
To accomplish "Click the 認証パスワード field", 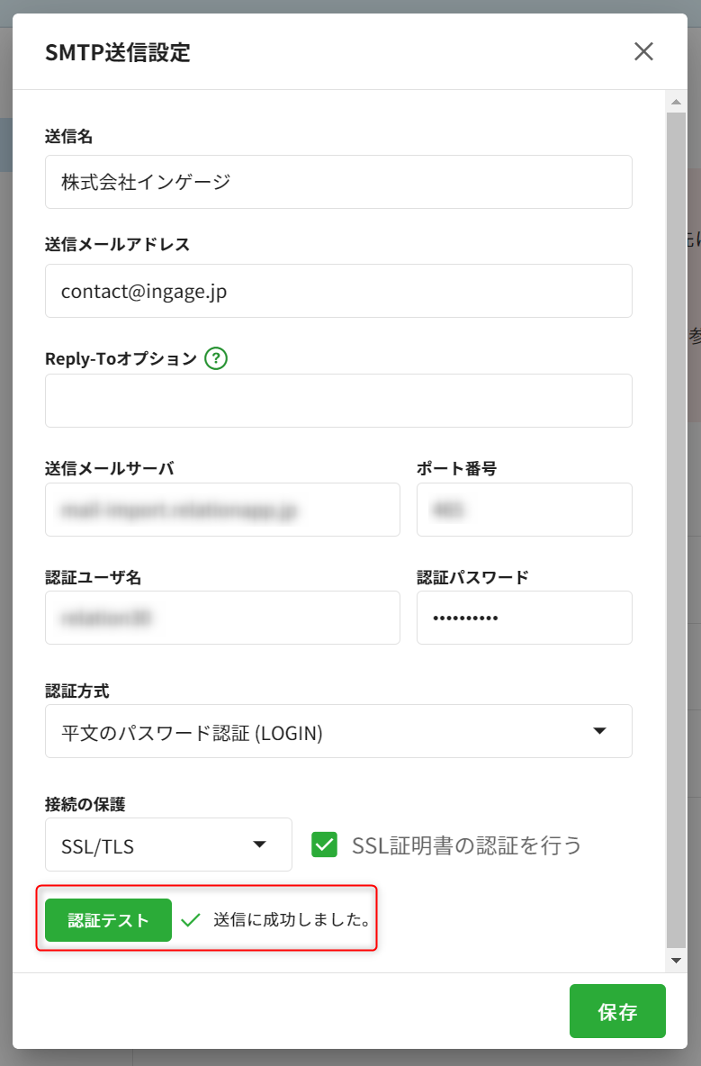I will [x=524, y=618].
